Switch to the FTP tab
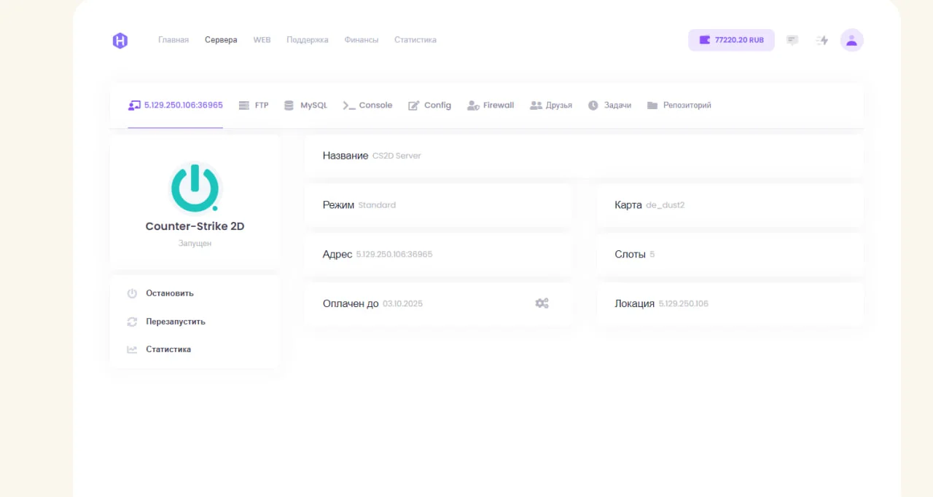Image resolution: width=933 pixels, height=497 pixels. tap(254, 106)
